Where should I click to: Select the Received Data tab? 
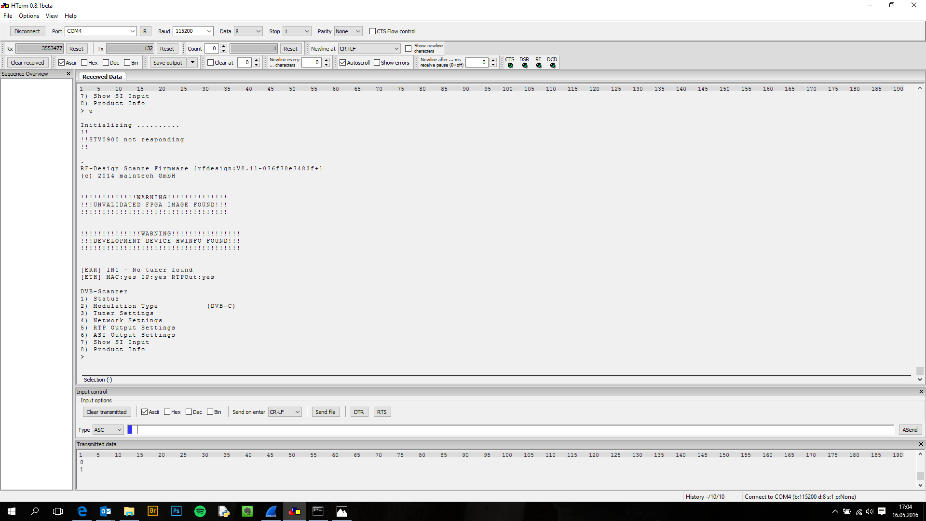tap(102, 77)
